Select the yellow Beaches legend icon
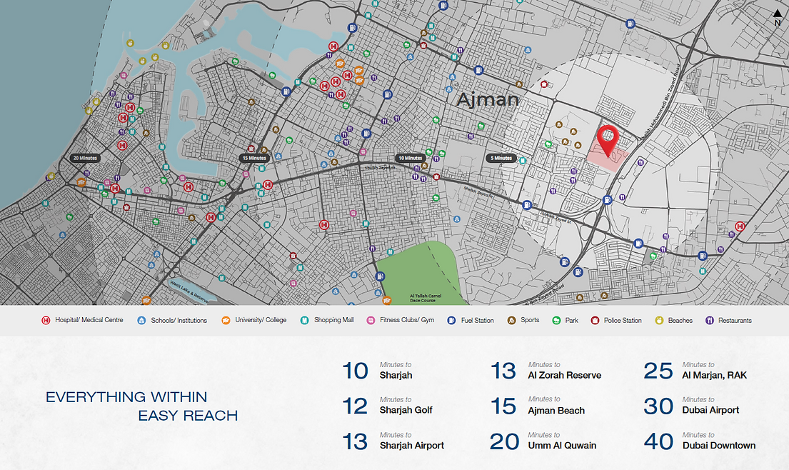This screenshot has height=470, width=789. click(x=659, y=320)
